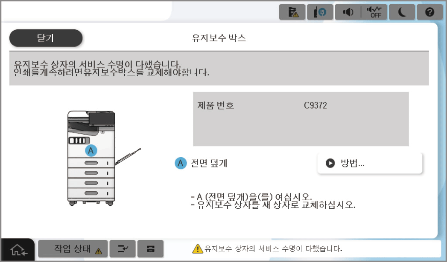Click the 닫기 close button
This screenshot has width=447, height=262.
[46, 38]
